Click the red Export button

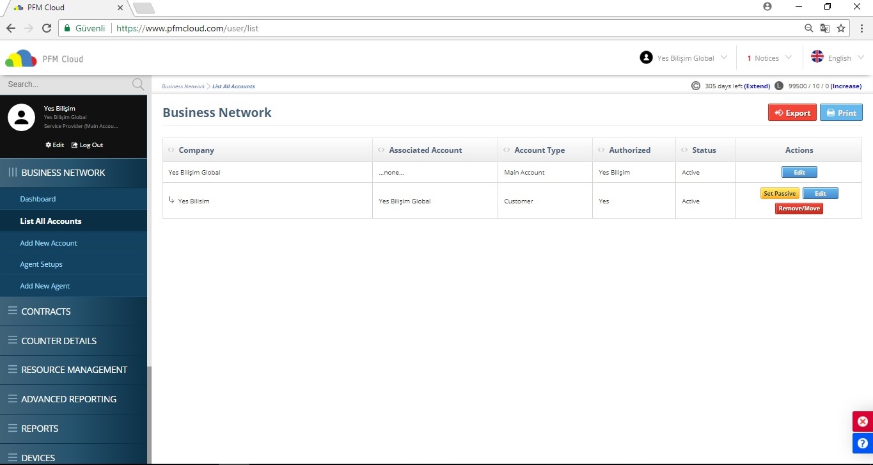point(792,113)
